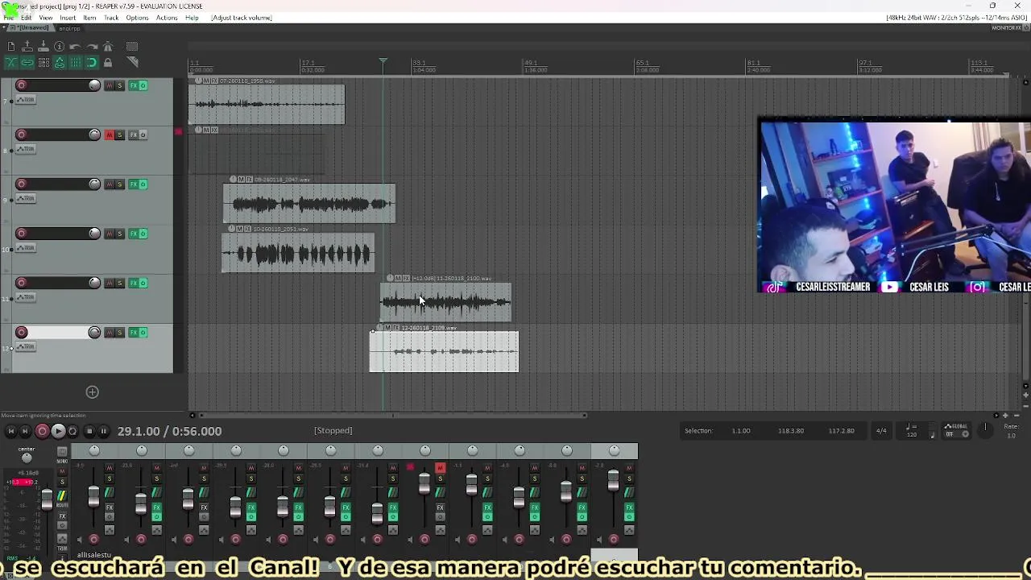The width and height of the screenshot is (1031, 580).
Task: Open the Options menu
Action: click(x=137, y=18)
